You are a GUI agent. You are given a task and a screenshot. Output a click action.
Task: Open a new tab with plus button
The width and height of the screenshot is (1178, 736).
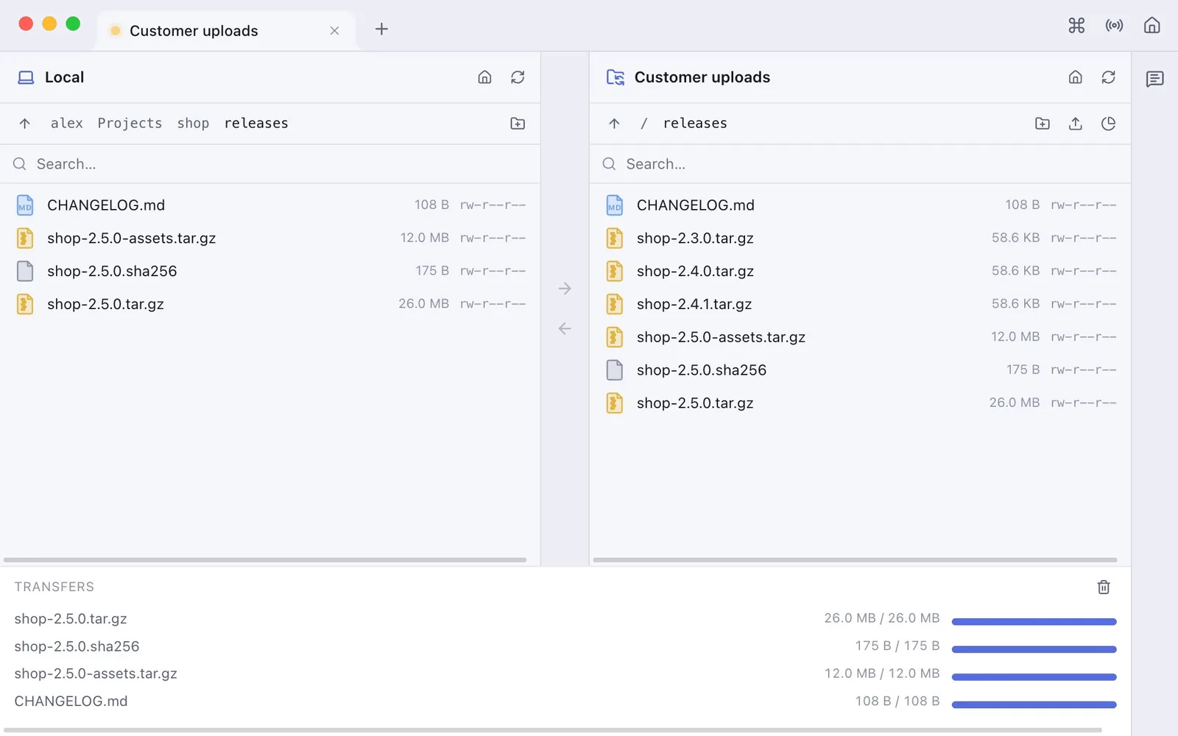pyautogui.click(x=381, y=29)
